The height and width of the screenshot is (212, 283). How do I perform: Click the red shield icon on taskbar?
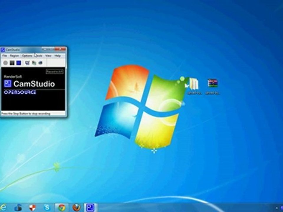(32, 208)
